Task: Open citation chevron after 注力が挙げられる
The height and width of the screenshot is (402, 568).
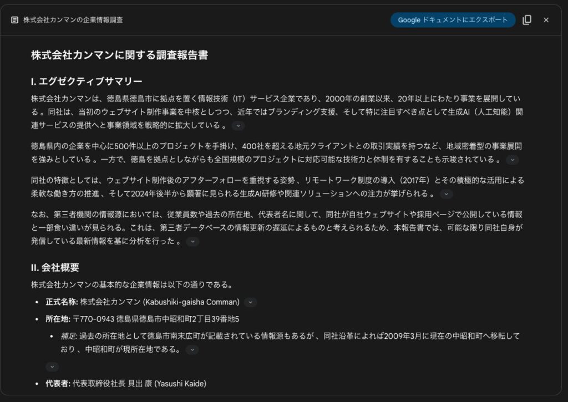Action: pos(447,194)
